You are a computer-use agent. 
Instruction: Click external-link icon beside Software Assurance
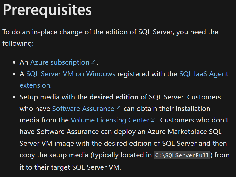(118, 108)
